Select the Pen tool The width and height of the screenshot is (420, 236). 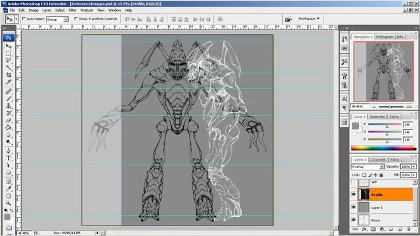coord(9,151)
